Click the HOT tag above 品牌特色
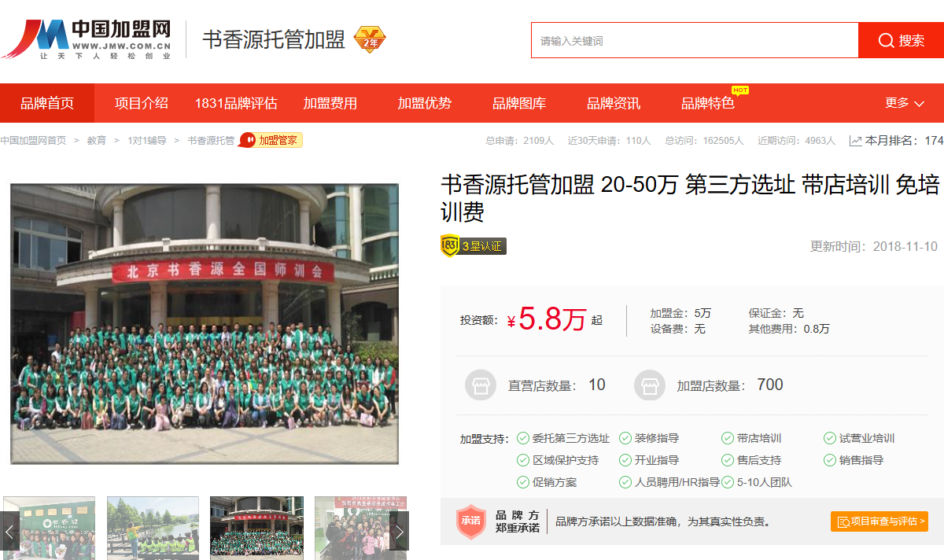This screenshot has height=560, width=944. coord(739,90)
